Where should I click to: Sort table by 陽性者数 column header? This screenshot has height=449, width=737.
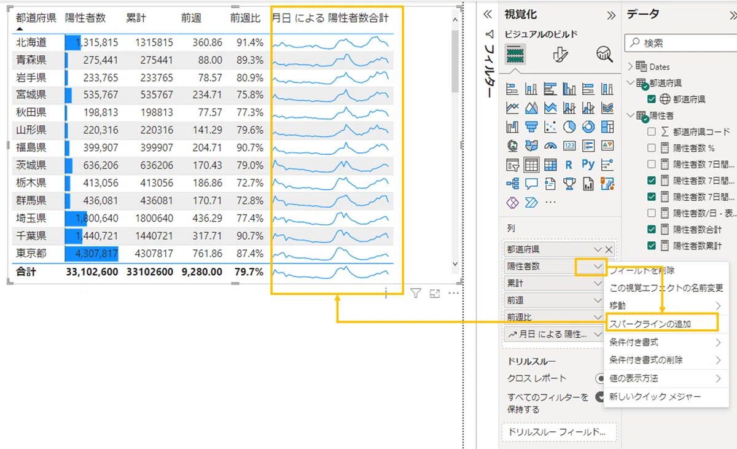pos(85,18)
